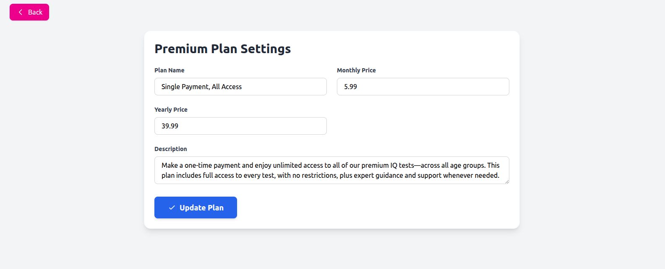665x269 pixels.
Task: Click the checkmark icon on Update Plan
Action: click(x=172, y=208)
